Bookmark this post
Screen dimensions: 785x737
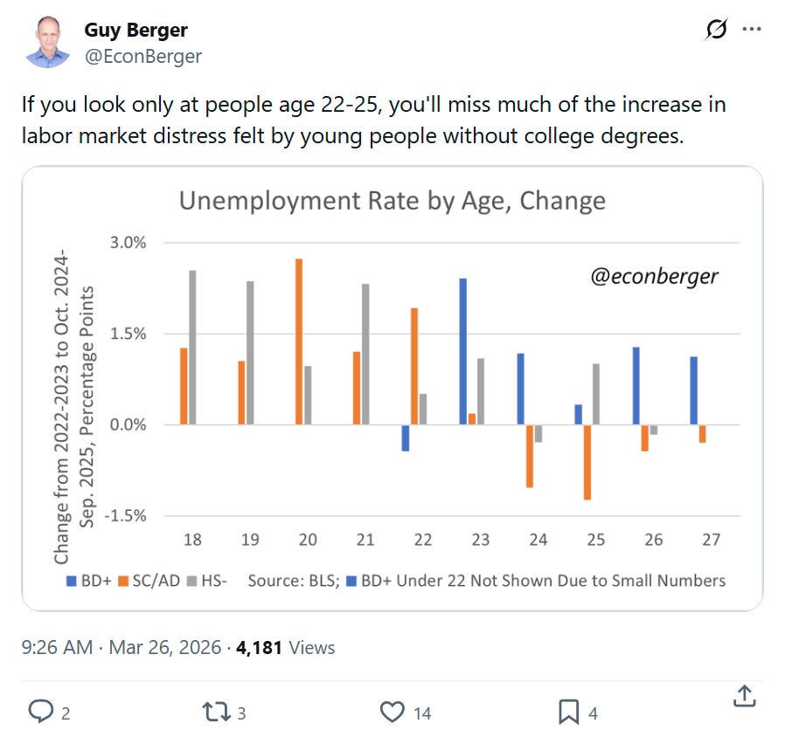(568, 712)
